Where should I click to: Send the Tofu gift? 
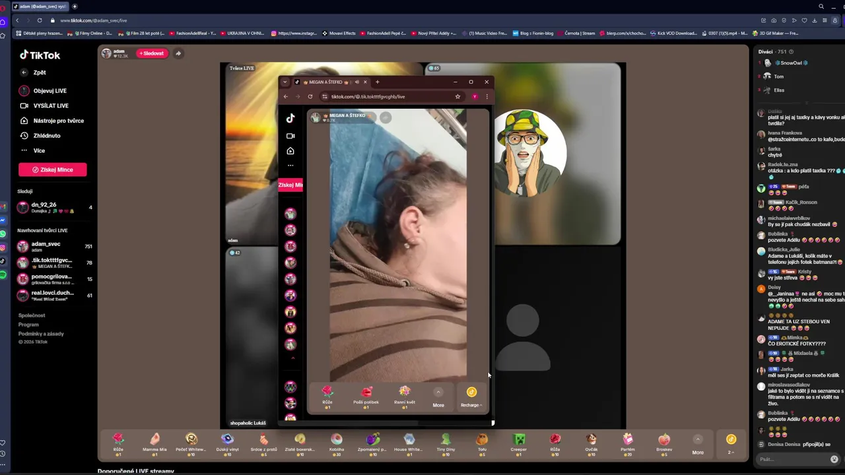click(482, 444)
